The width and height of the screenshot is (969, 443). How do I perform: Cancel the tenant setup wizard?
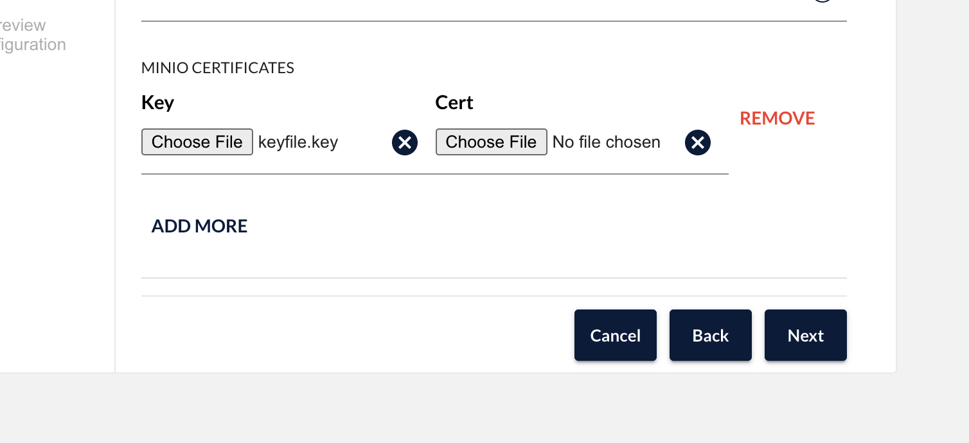click(616, 335)
